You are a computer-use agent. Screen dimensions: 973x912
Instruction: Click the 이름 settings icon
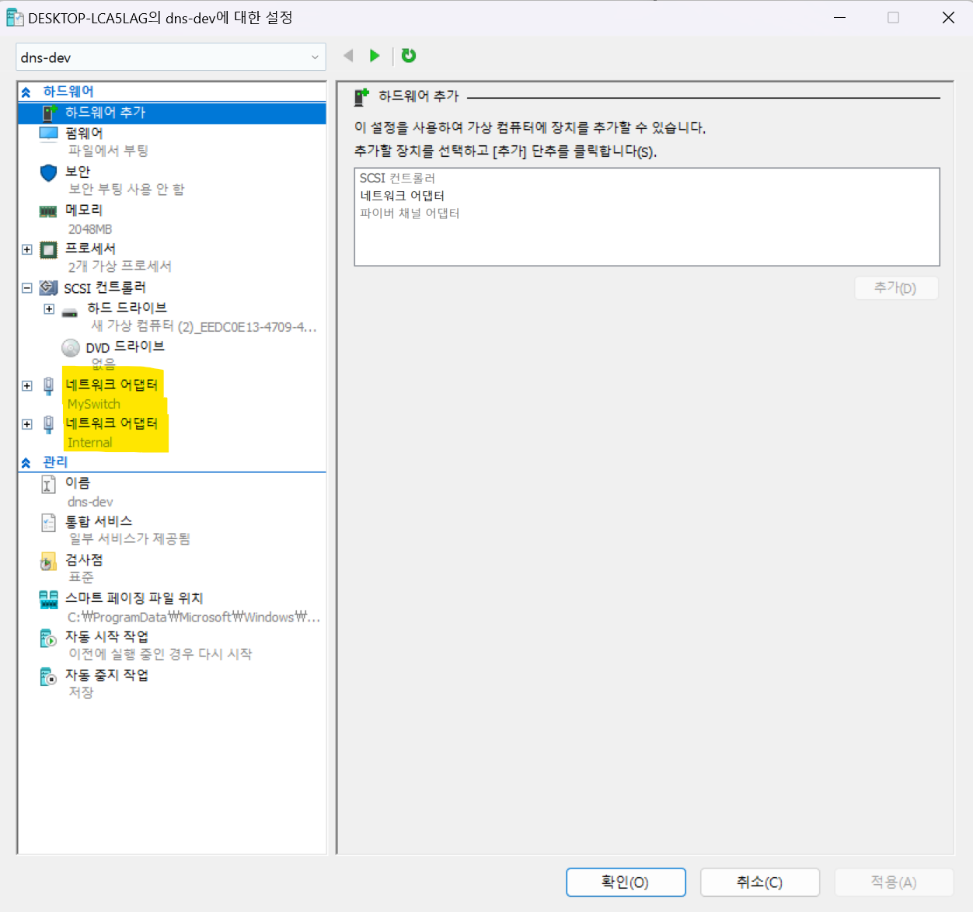(x=48, y=484)
